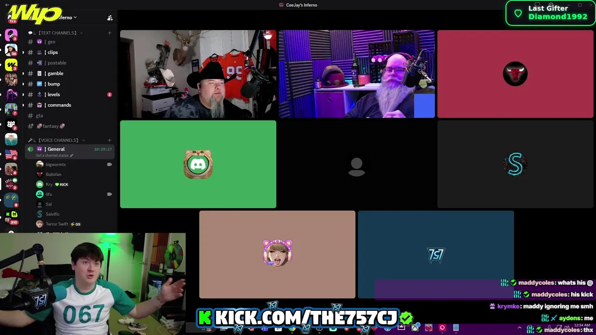The width and height of the screenshot is (596, 335).
Task: Click the create channel plus next to VOICE CHANNELS
Action: pos(109,140)
